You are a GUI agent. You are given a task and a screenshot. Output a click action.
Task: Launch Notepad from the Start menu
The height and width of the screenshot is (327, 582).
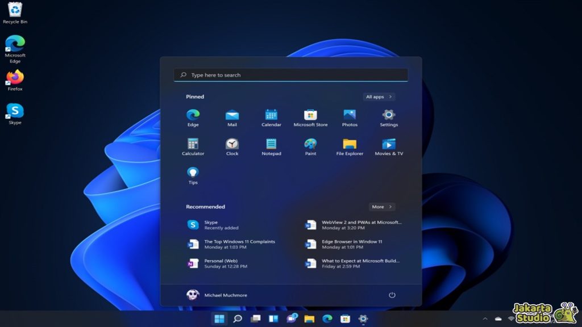click(271, 147)
